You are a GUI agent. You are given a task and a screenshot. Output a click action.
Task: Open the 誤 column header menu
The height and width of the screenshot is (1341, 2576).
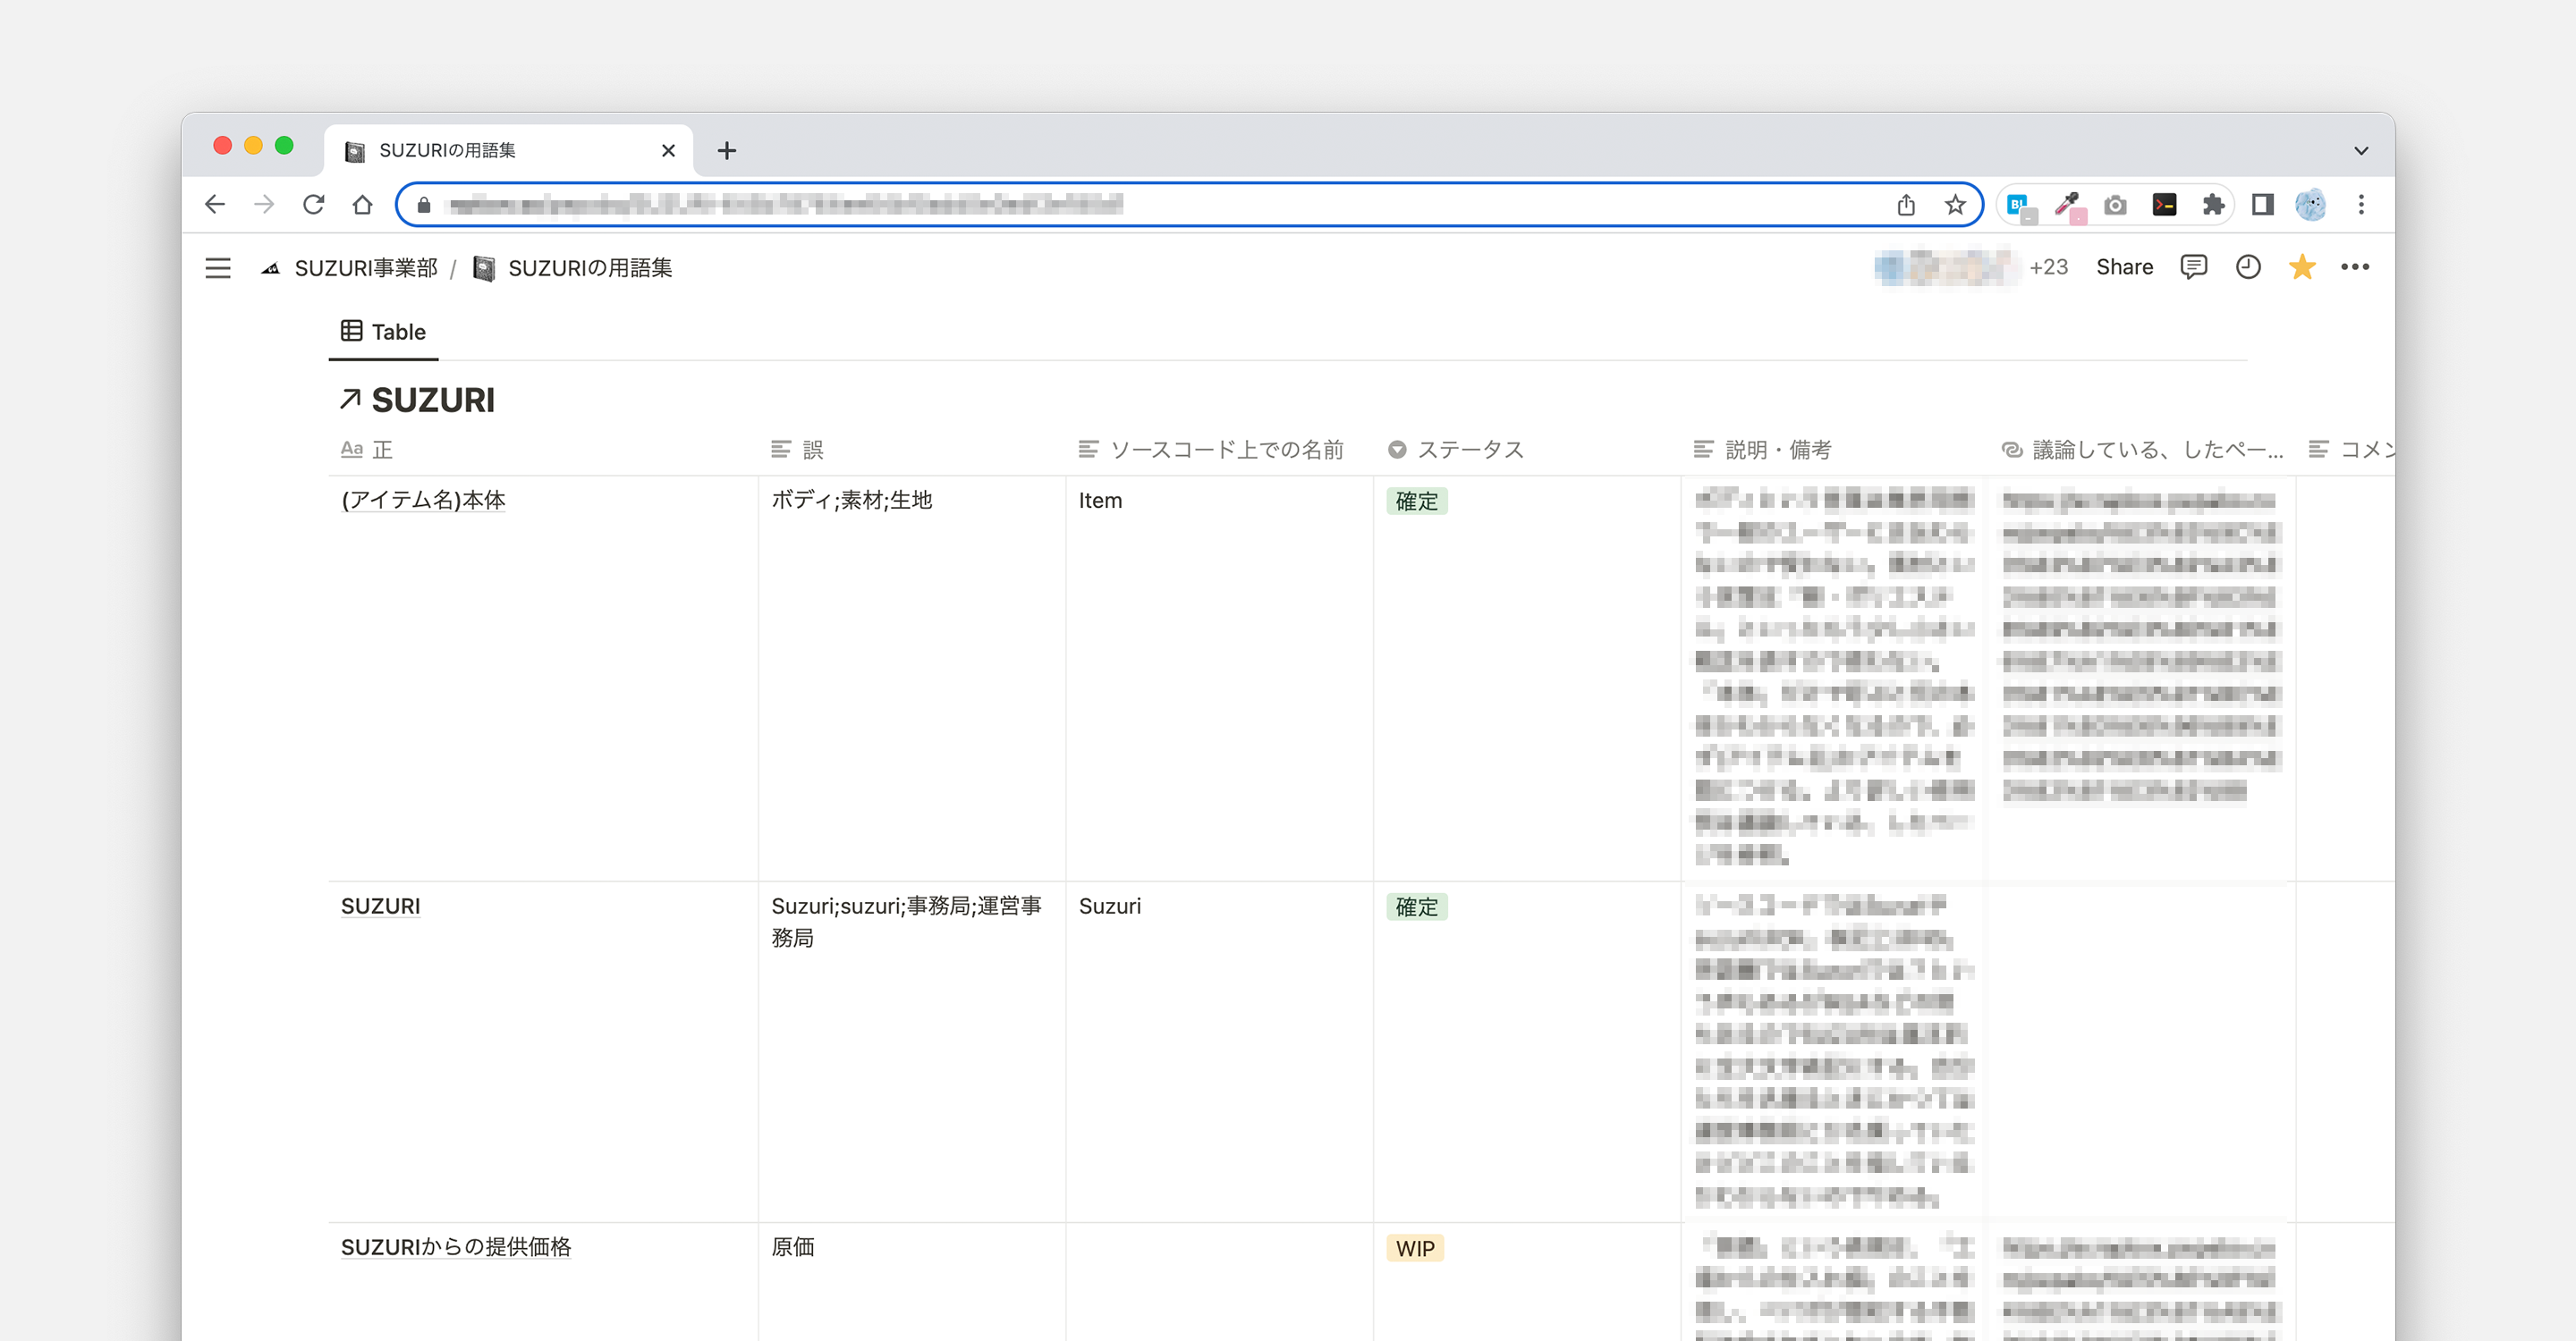point(797,450)
